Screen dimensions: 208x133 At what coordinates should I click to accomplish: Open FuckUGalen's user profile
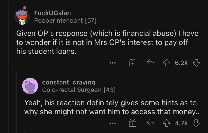tap(53, 13)
